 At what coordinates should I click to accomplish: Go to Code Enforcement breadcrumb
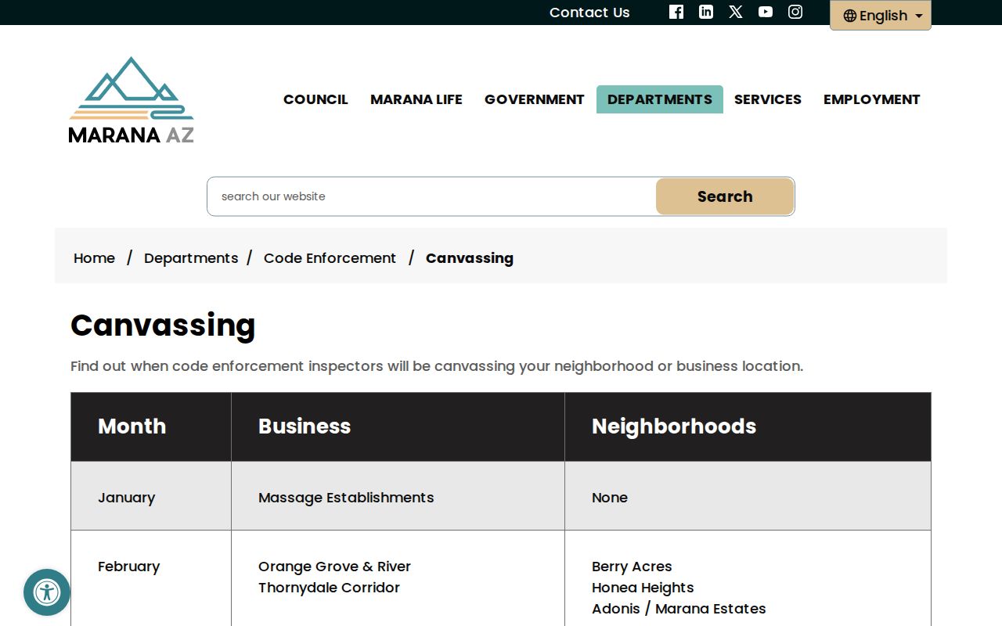(330, 258)
